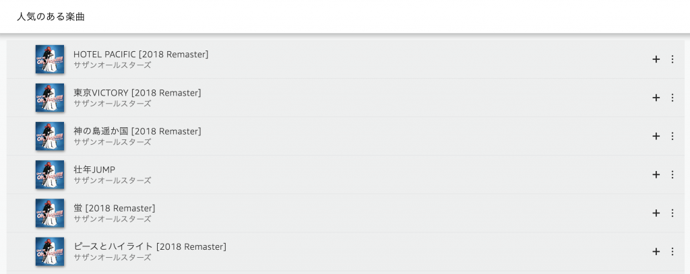Play song title 神の島遥か国 [2018 Remaster]

137,131
